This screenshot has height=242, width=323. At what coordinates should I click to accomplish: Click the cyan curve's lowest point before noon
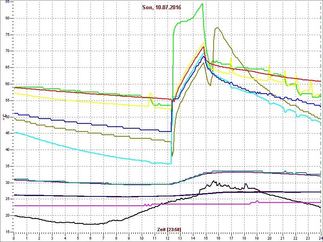pyautogui.click(x=169, y=164)
